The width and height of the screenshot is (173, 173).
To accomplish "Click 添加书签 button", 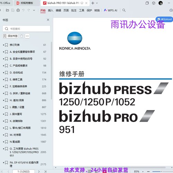I will pyautogui.click(x=10, y=36).
